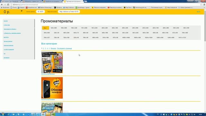Select the referral link field with skinon.ru URL
The image size is (206, 116).
69,12
